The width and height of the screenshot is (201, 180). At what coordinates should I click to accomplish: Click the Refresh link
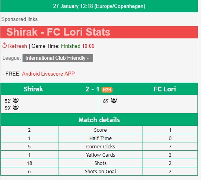pyautogui.click(x=17, y=46)
